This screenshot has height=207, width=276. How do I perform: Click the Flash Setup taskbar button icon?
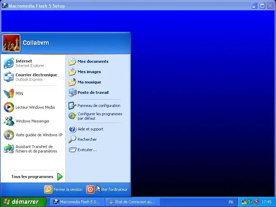(56, 202)
